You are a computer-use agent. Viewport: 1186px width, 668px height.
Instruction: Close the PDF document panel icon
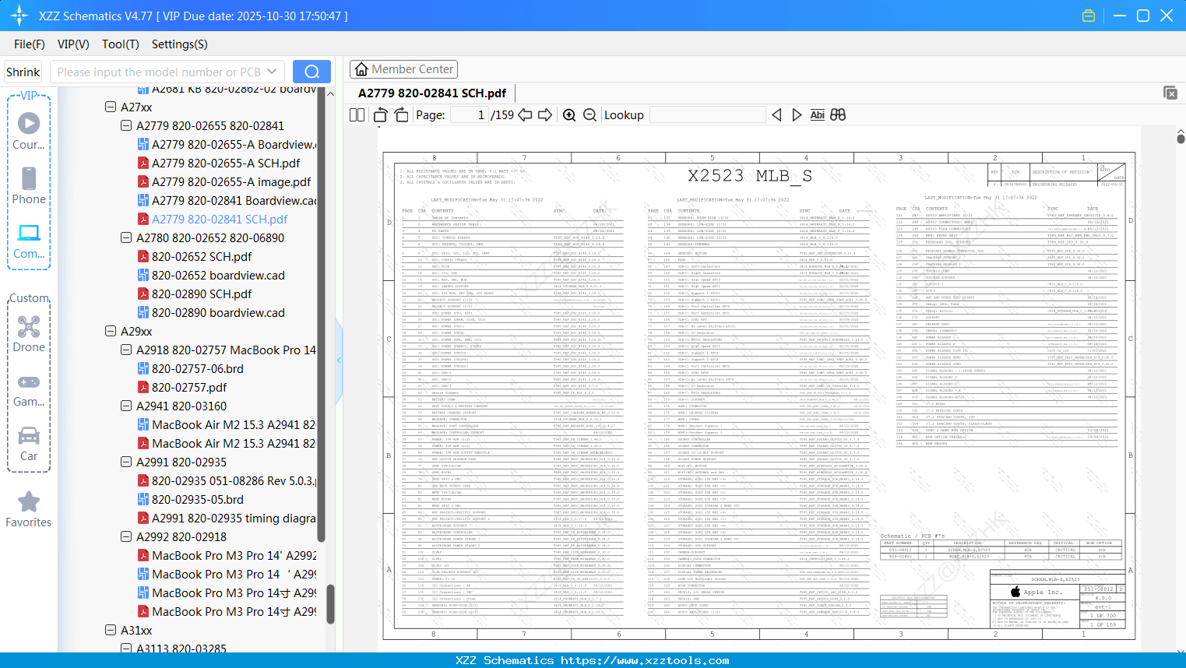click(x=1170, y=93)
